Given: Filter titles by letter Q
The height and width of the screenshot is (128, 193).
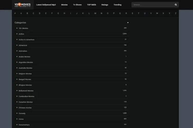Looking at the screenshot, I should (120, 13).
